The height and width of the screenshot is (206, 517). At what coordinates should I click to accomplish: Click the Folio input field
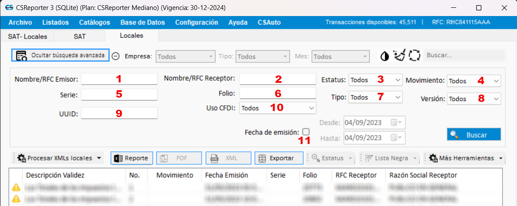click(x=278, y=93)
